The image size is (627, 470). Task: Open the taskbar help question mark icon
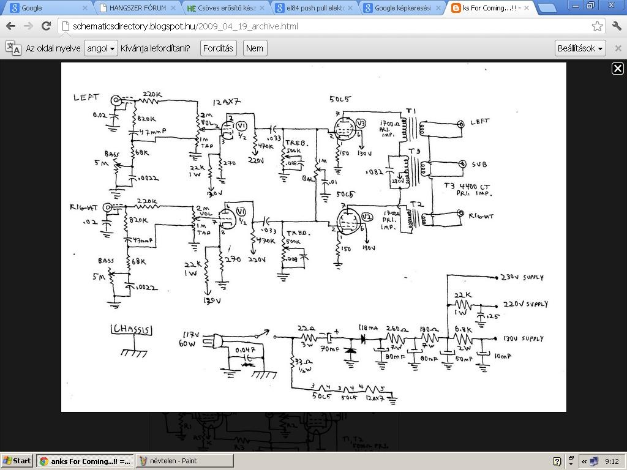tap(557, 461)
